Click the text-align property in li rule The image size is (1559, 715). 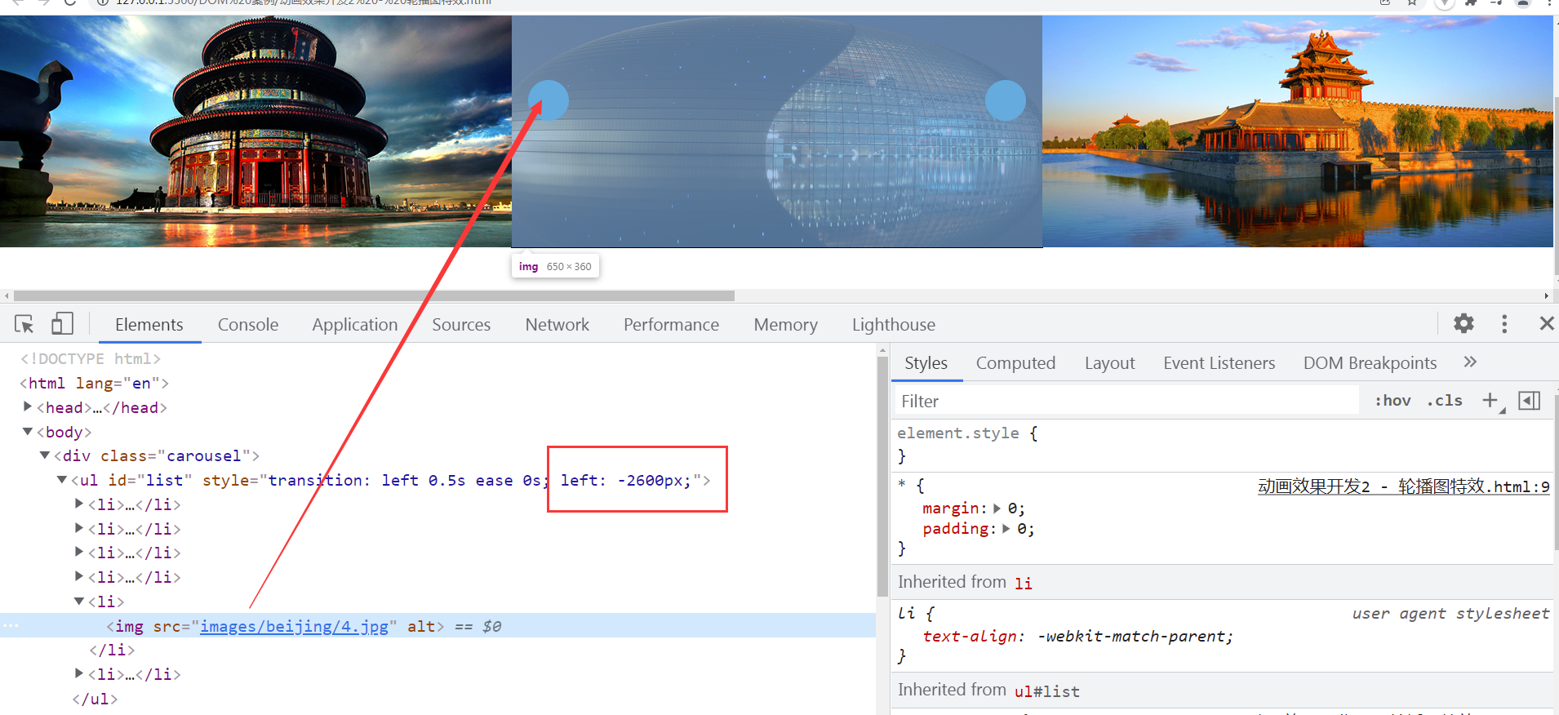click(971, 637)
